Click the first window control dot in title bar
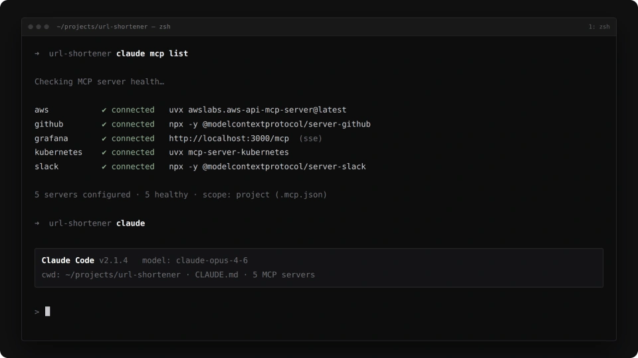This screenshot has height=358, width=638. point(31,27)
